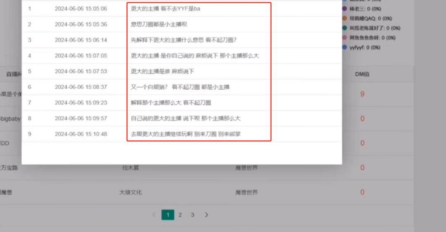The height and width of the screenshot is (232, 446).
Task: Click the DM value 0 in 大雄文化 row
Action: coord(363,192)
